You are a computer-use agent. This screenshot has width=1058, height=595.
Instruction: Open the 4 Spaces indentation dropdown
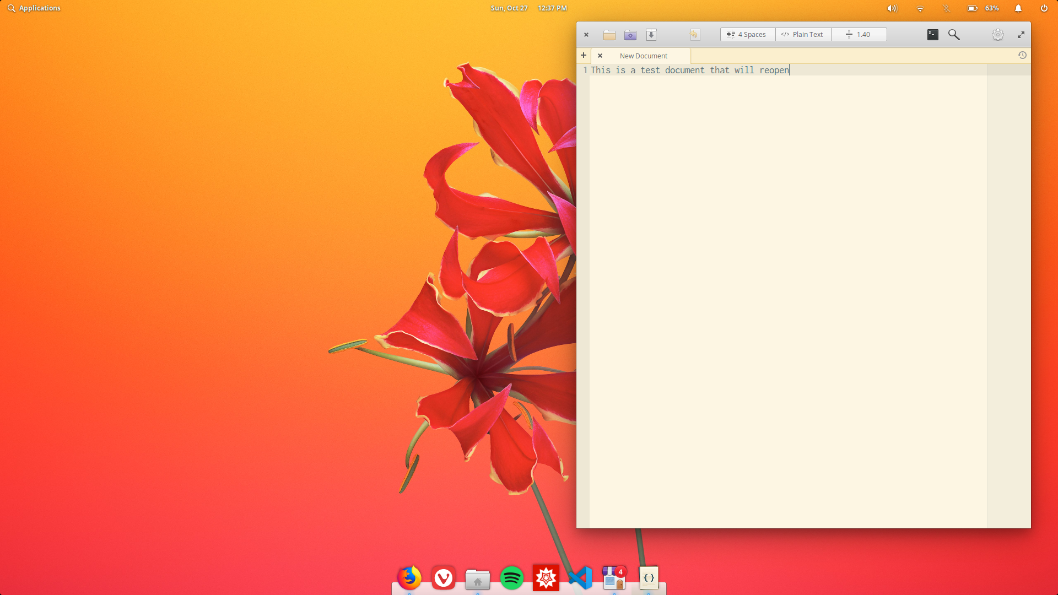pos(747,34)
